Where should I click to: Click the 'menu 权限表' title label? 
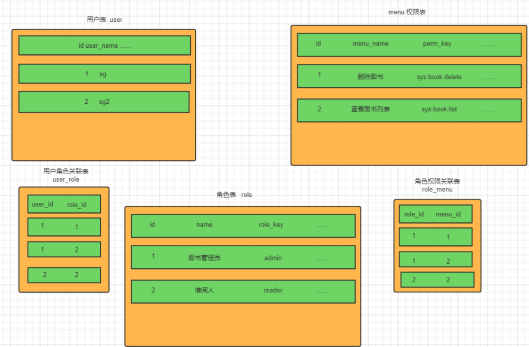tap(407, 12)
